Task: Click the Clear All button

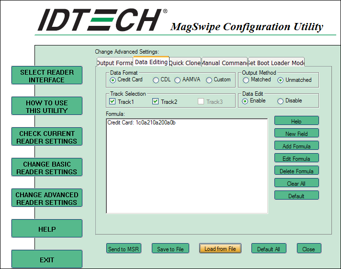Action: 296,183
